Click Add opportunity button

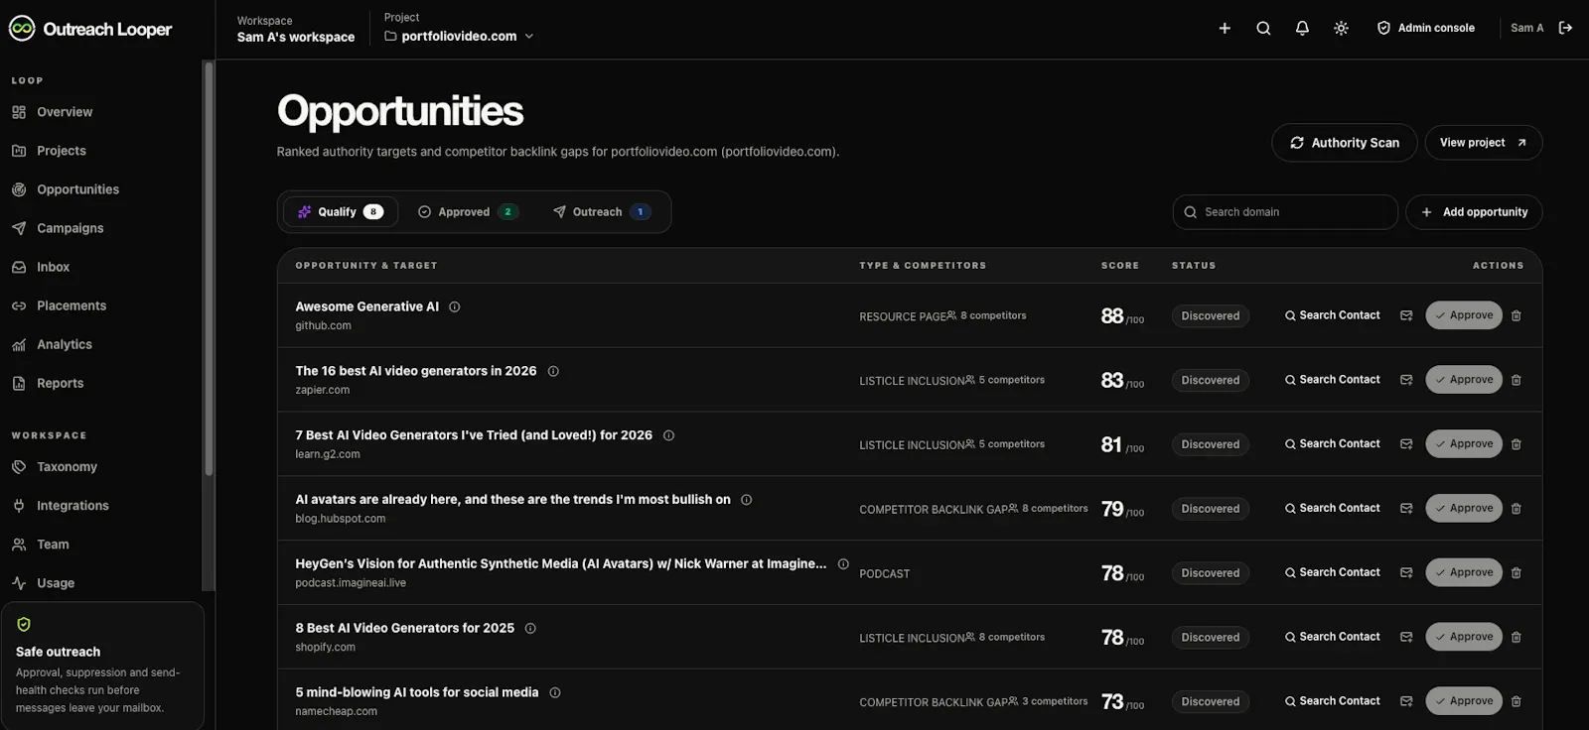click(x=1474, y=212)
